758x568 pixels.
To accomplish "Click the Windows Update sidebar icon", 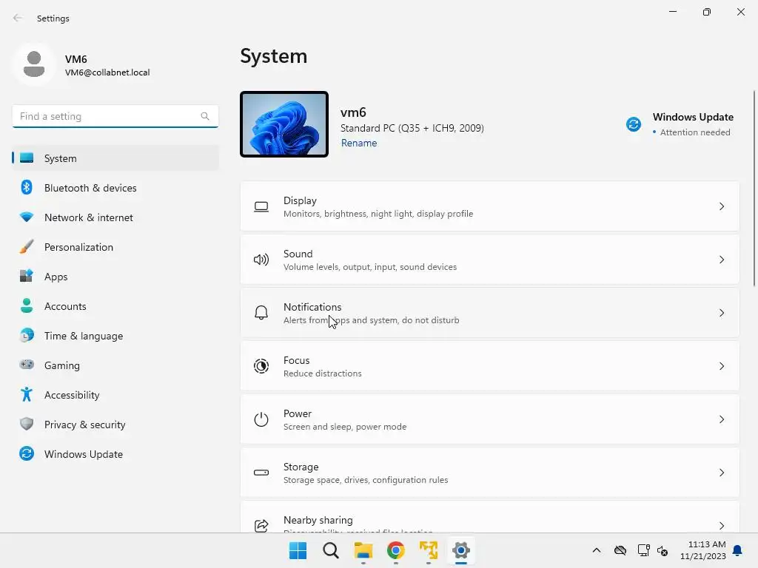I will tap(27, 453).
